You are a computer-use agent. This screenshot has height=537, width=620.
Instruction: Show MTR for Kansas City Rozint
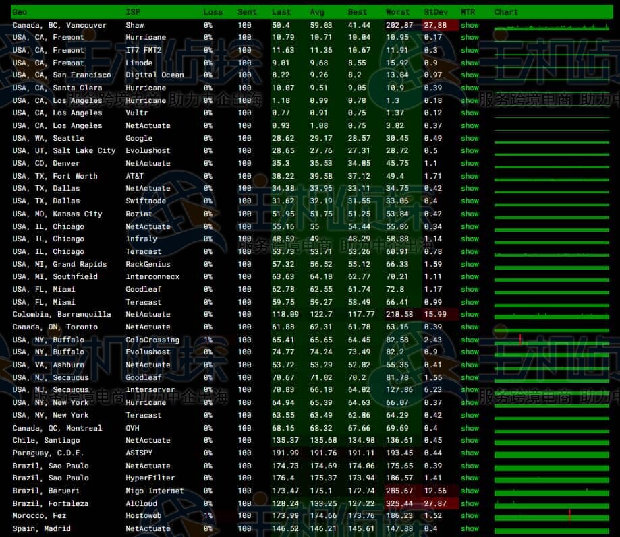tap(470, 214)
